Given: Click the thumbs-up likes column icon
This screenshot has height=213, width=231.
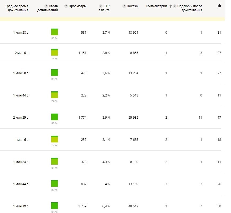Looking at the screenshot, I should coord(219,6).
